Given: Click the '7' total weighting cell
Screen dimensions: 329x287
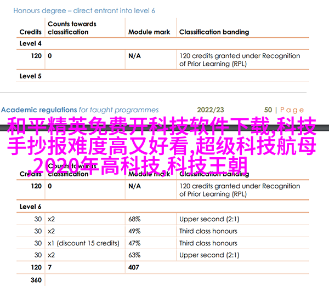Looking at the screenshot, I should (x=50, y=267).
